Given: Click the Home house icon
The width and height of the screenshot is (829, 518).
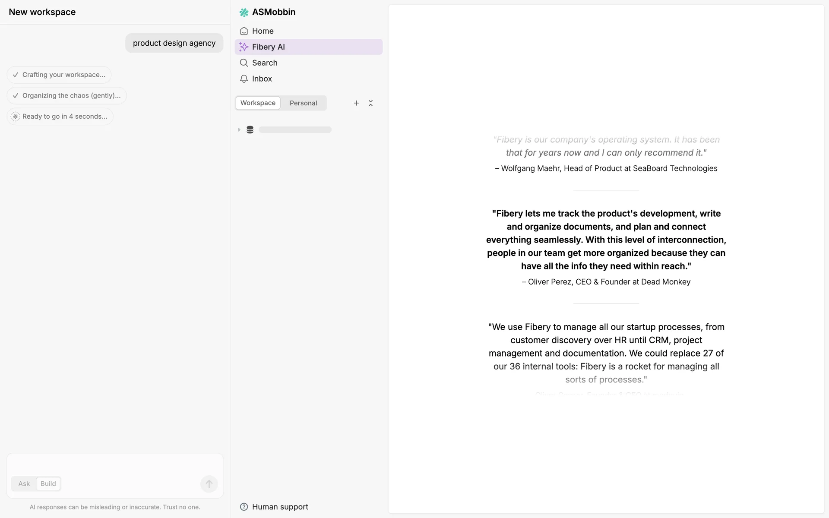Looking at the screenshot, I should (244, 31).
